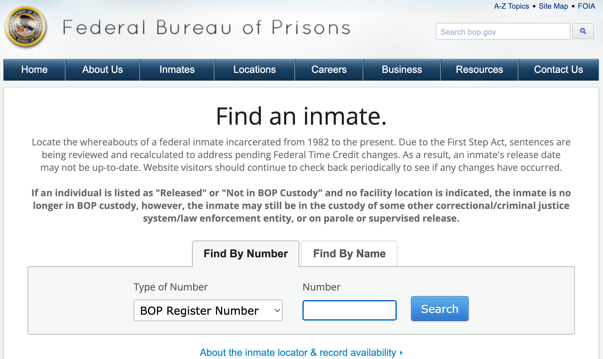This screenshot has width=603, height=359.
Task: Click the magnifying glass search icon
Action: [583, 31]
